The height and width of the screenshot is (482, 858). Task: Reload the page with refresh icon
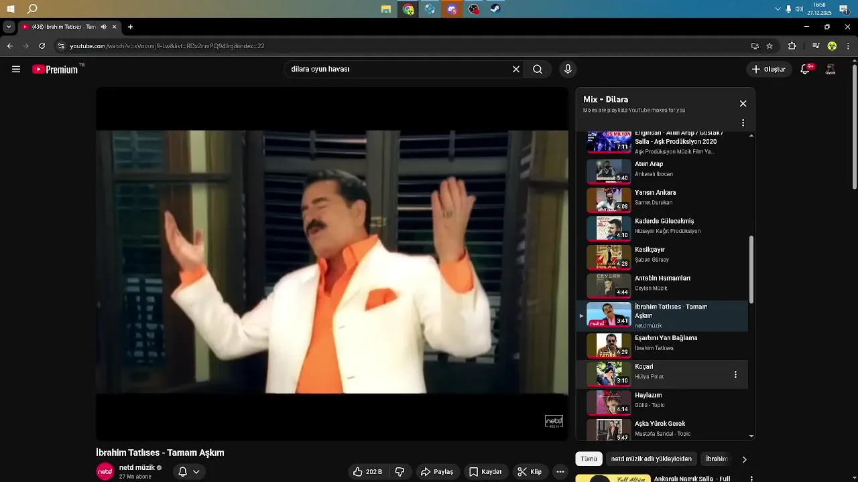pos(42,46)
